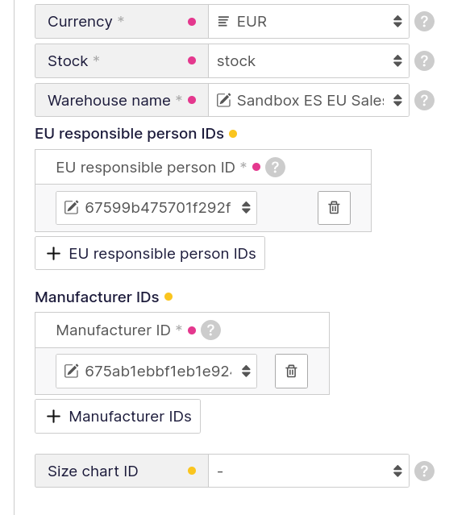Open the Warehouse name Sandbox ES dropdown
The image size is (470, 515).
309,100
